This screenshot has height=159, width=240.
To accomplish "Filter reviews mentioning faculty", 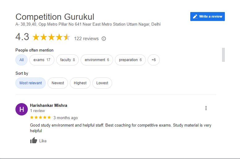I will [x=68, y=60].
